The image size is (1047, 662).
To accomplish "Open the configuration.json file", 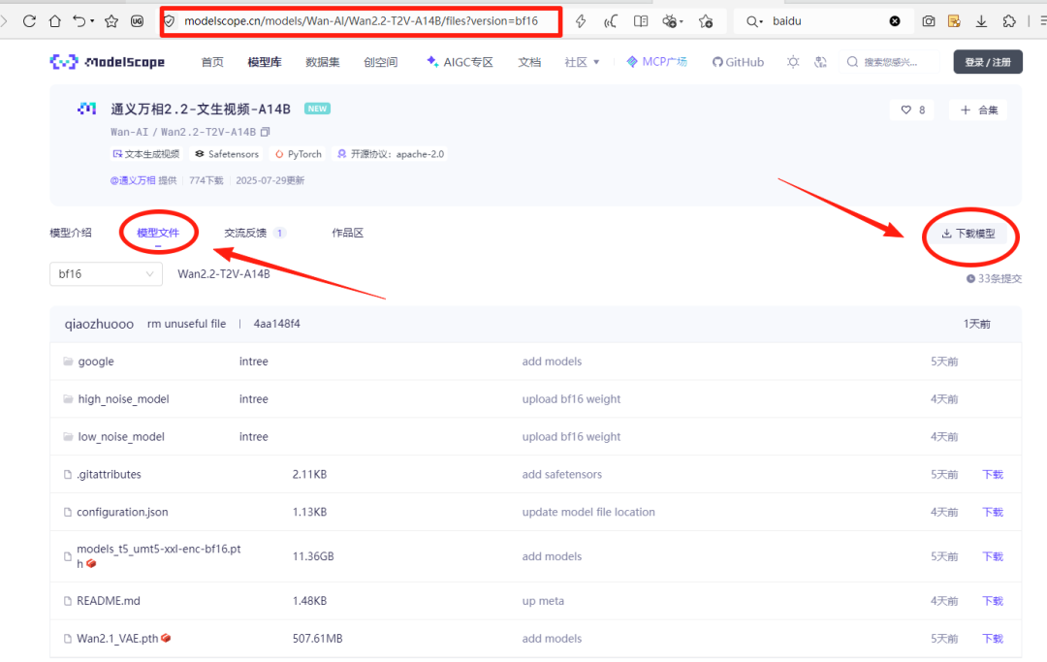I will pos(122,512).
